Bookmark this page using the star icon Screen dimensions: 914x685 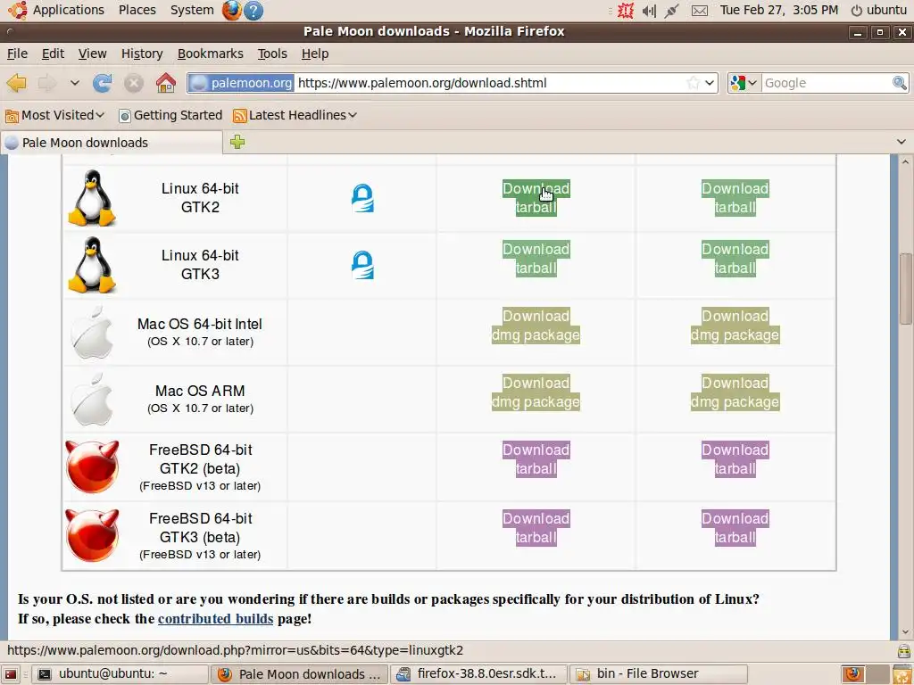(x=693, y=83)
